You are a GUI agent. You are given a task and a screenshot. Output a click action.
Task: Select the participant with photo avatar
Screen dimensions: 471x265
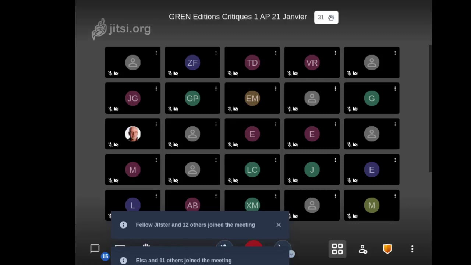(133, 134)
